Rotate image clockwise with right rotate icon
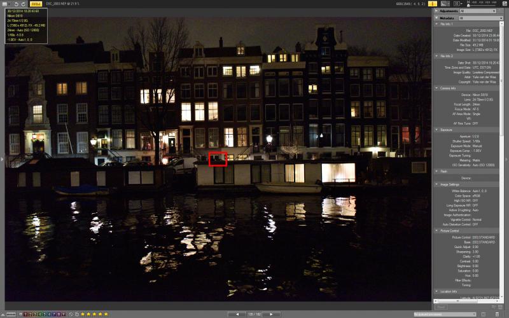Image resolution: width=509 pixels, height=318 pixels. 23,4
